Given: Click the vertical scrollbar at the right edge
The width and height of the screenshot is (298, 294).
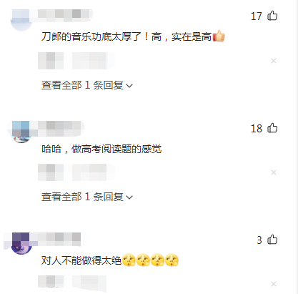Looking at the screenshot, I should pyautogui.click(x=297, y=147).
